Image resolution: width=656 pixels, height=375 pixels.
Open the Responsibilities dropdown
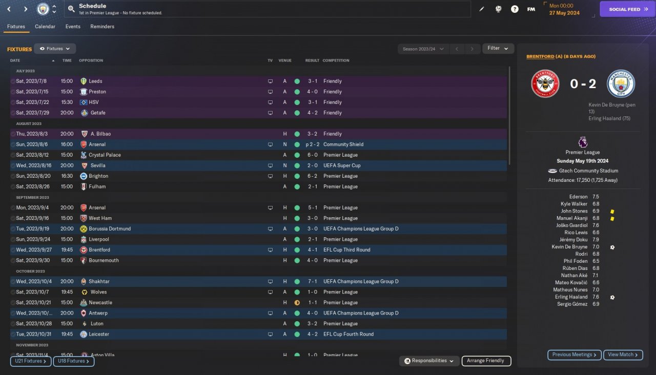tap(429, 361)
